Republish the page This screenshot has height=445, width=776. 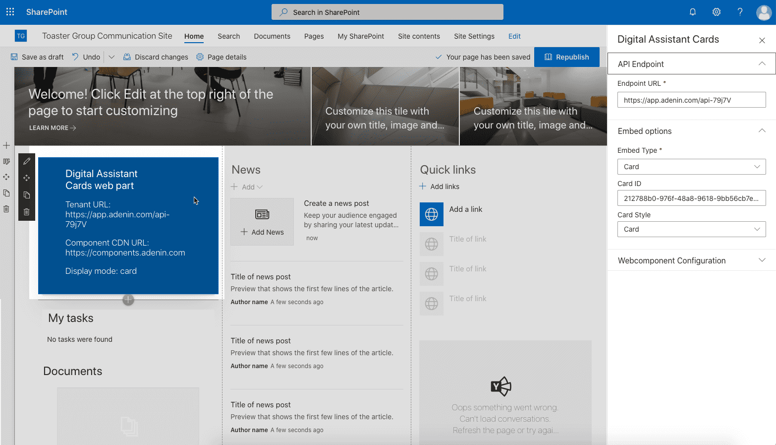(x=567, y=57)
